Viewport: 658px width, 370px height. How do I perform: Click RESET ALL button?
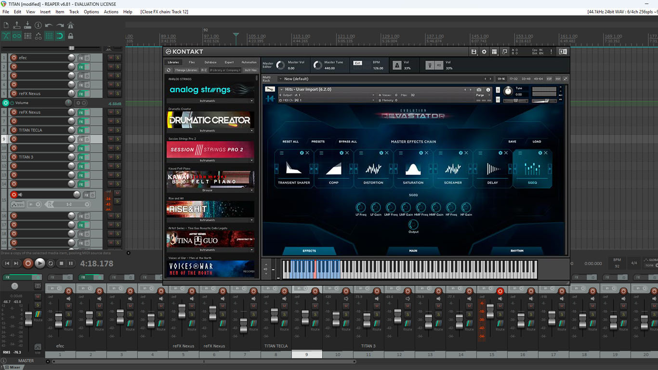tap(290, 142)
